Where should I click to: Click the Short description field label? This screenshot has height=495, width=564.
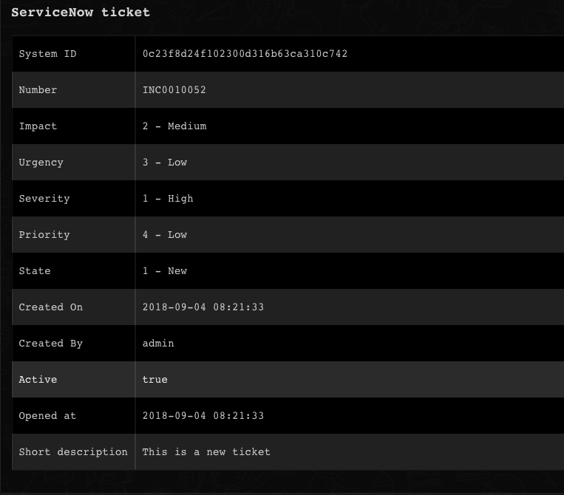coord(73,452)
